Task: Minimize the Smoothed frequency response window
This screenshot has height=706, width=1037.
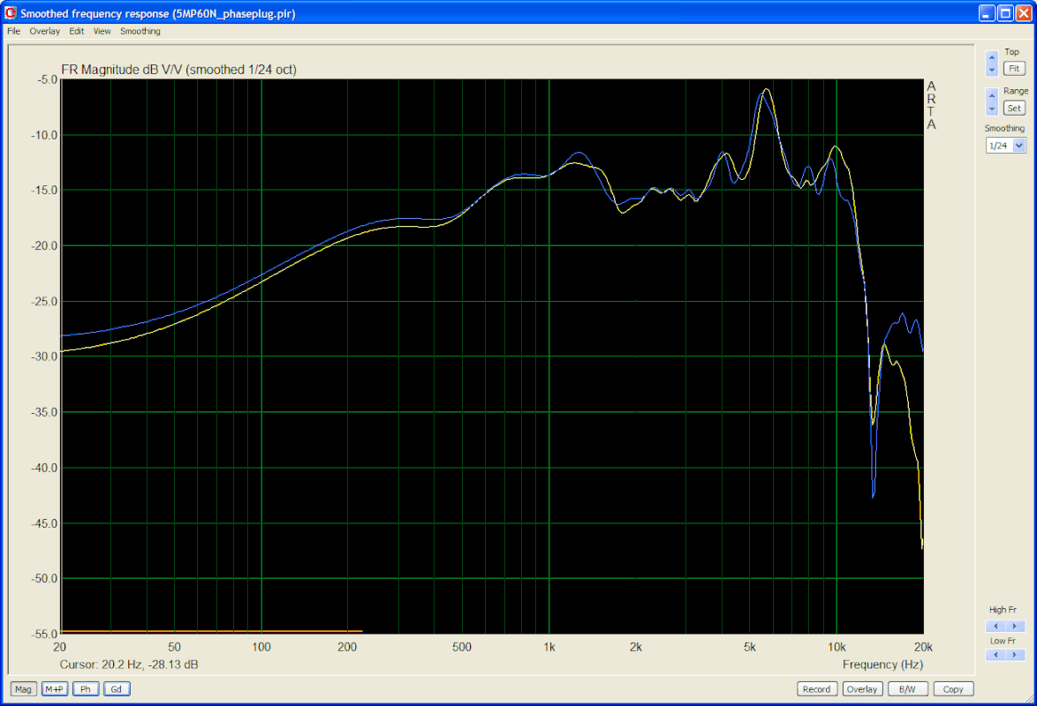Action: coord(987,13)
